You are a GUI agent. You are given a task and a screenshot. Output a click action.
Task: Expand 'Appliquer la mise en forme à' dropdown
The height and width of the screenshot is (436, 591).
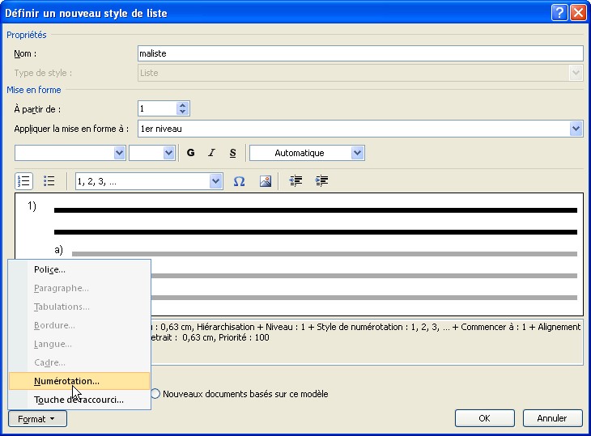click(x=576, y=129)
